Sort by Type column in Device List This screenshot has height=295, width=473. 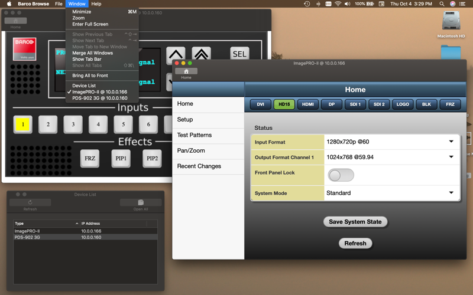[47, 224]
